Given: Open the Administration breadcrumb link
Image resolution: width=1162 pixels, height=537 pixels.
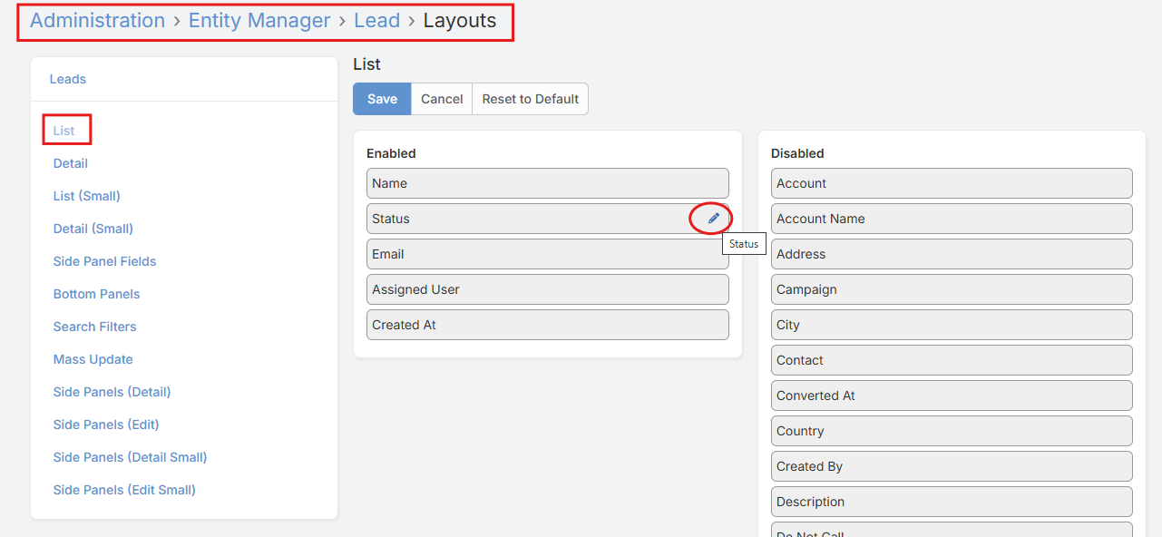Looking at the screenshot, I should pyautogui.click(x=96, y=20).
